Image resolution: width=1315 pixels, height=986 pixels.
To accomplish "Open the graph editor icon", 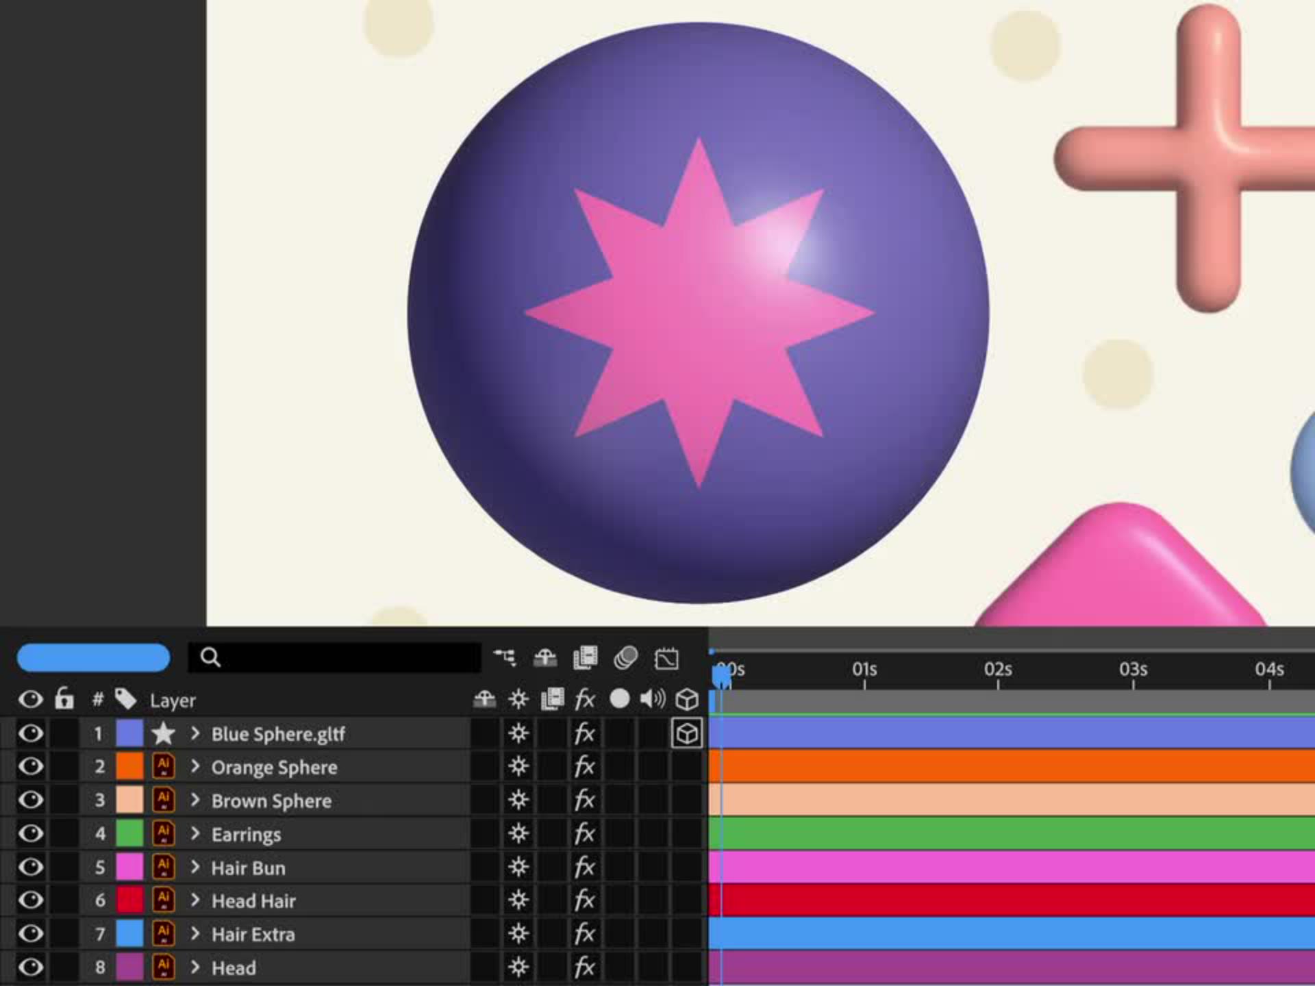I will tap(666, 658).
